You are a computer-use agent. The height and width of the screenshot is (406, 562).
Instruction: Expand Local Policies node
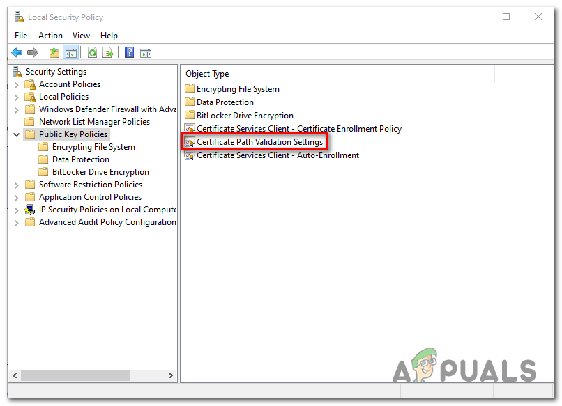16,97
